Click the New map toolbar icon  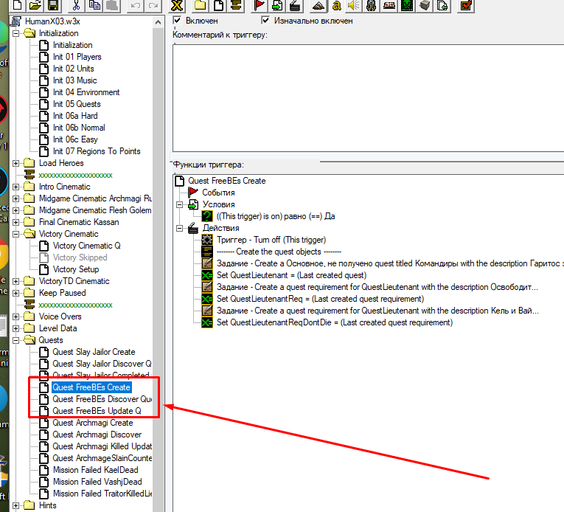(x=18, y=5)
